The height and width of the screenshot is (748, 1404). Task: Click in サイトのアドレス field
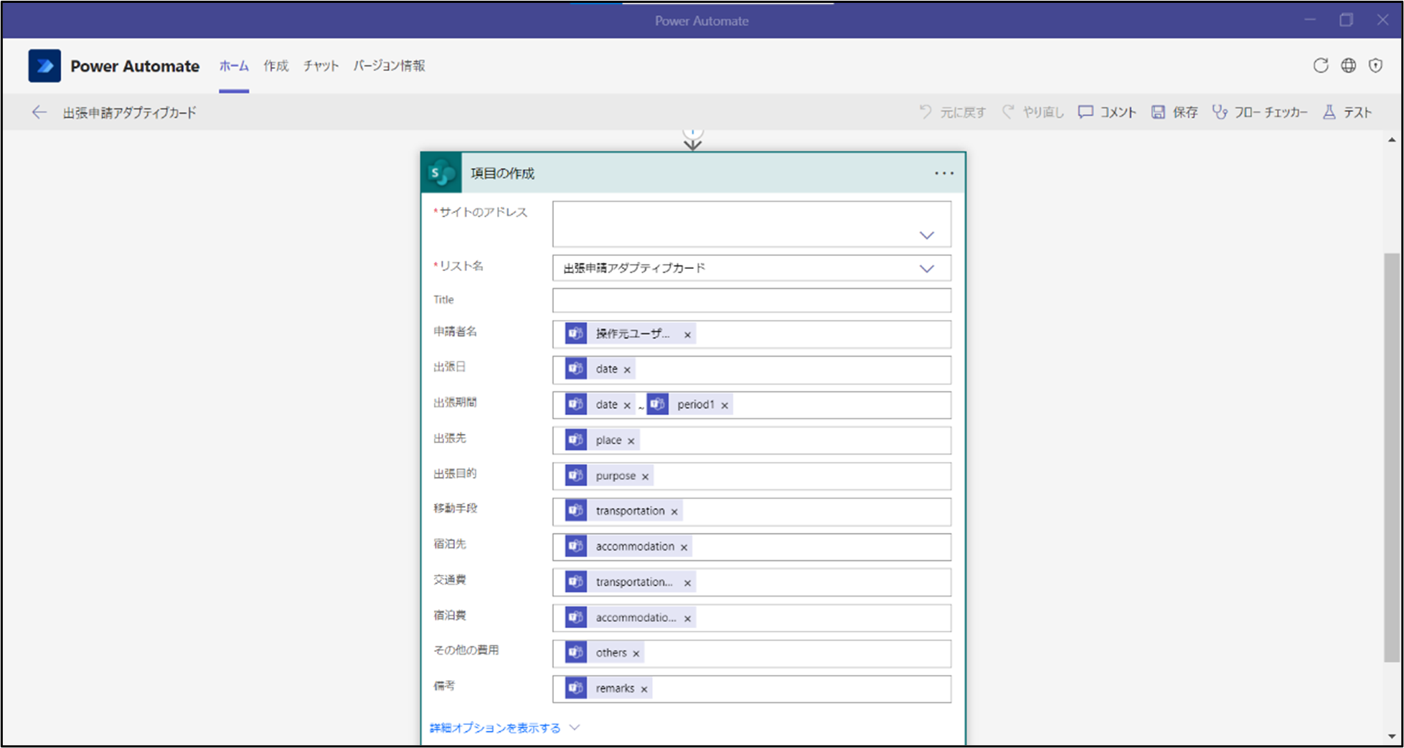click(x=752, y=224)
